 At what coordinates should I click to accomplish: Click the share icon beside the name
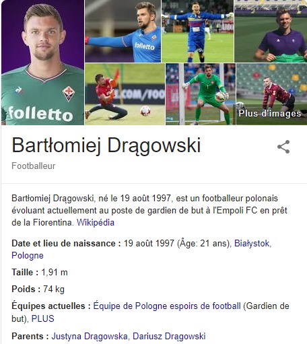(x=283, y=147)
